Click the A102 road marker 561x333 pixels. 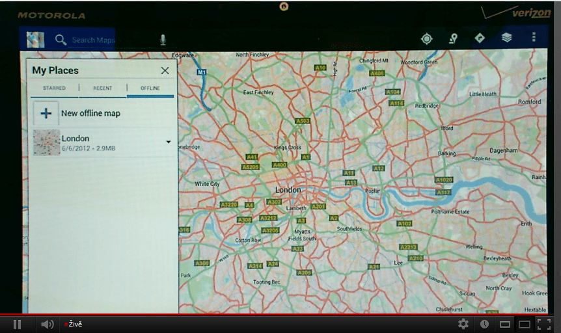click(405, 224)
